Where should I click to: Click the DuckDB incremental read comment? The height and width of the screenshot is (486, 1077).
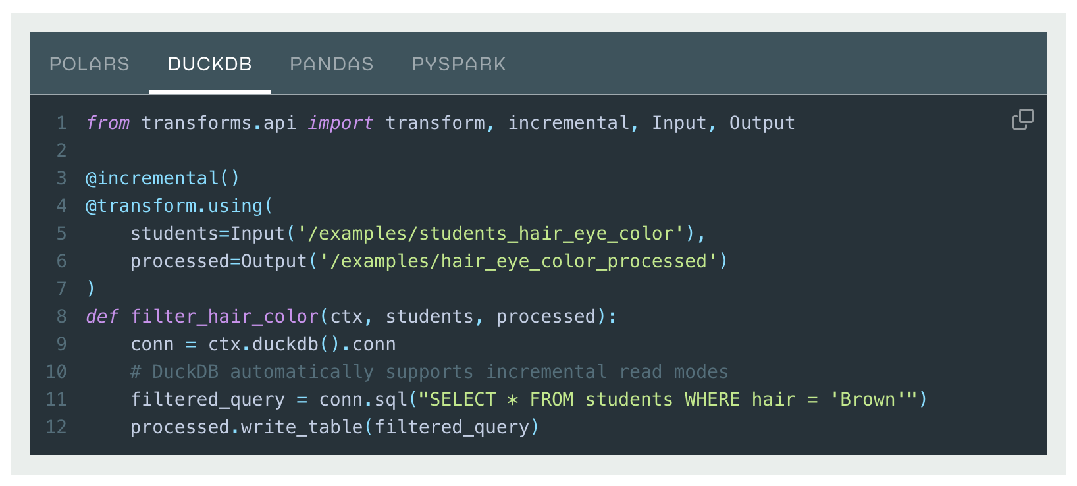[x=428, y=371]
